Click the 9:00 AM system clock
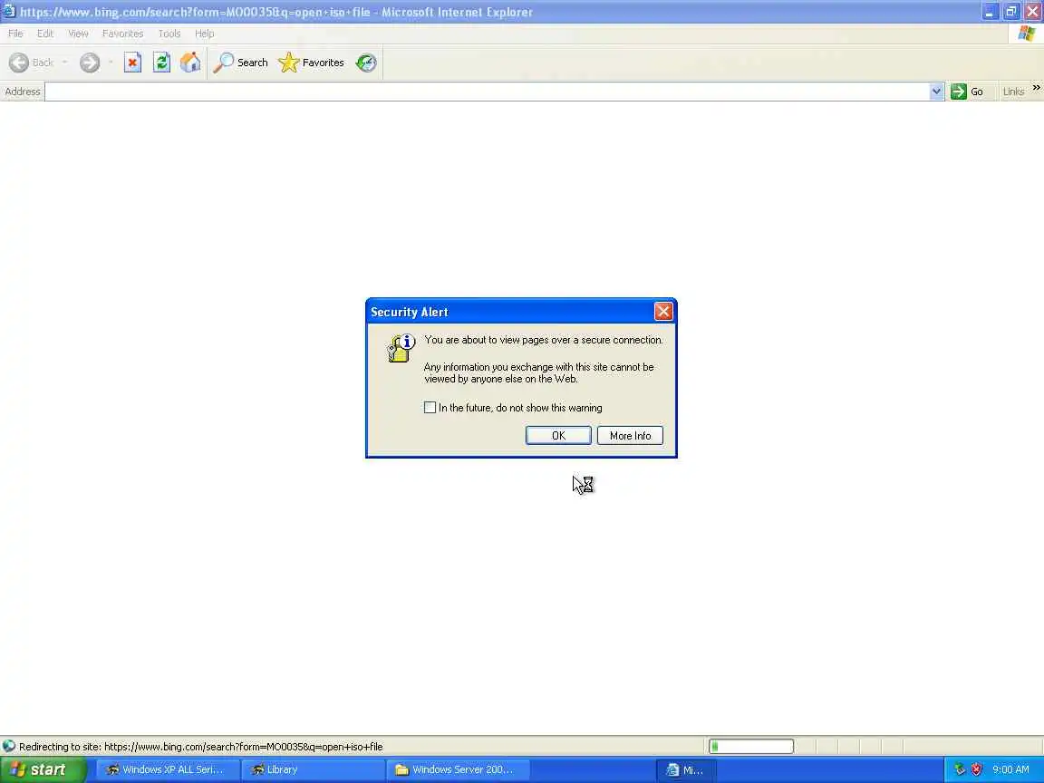Image resolution: width=1044 pixels, height=783 pixels. (1010, 769)
